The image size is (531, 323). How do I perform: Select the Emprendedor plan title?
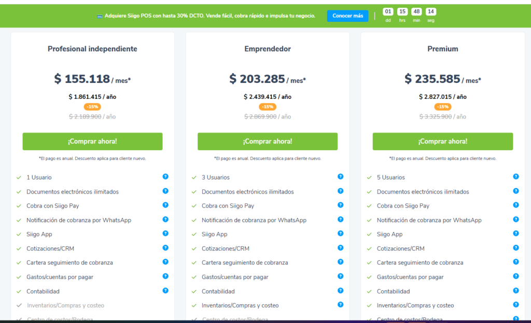pyautogui.click(x=268, y=49)
